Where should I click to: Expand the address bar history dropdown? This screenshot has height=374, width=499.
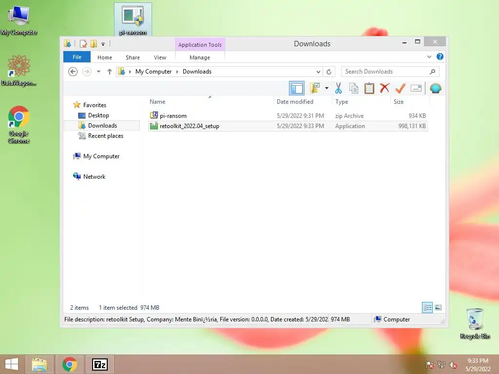click(318, 72)
